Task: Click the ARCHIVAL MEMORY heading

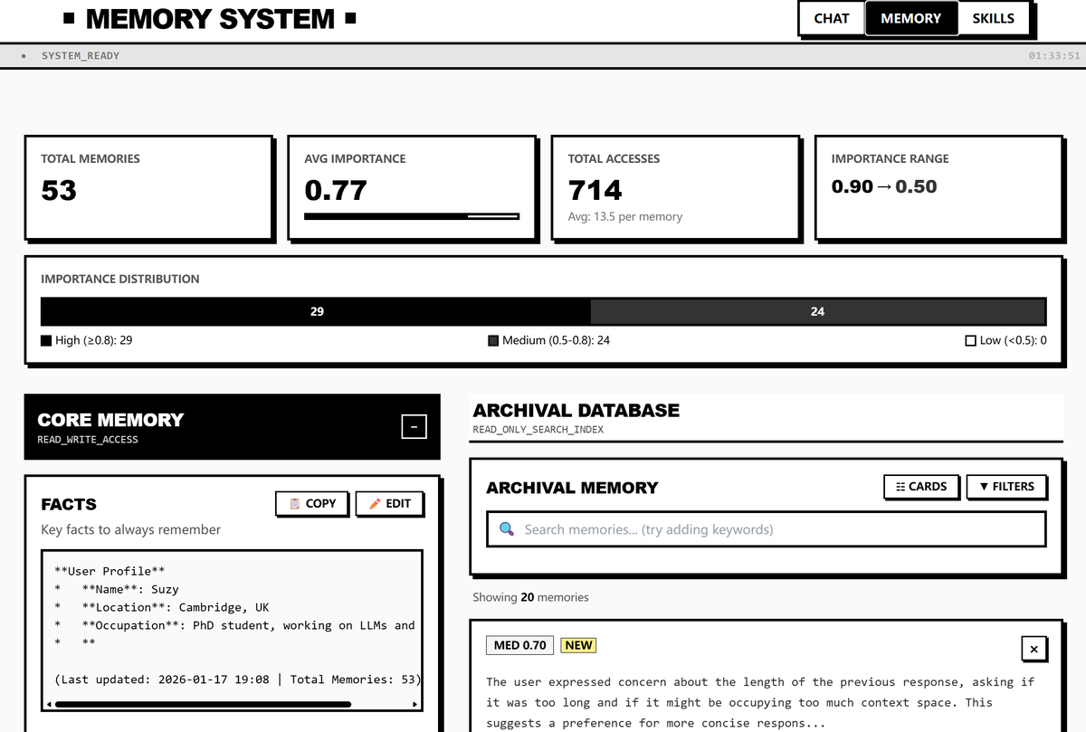Action: point(572,488)
